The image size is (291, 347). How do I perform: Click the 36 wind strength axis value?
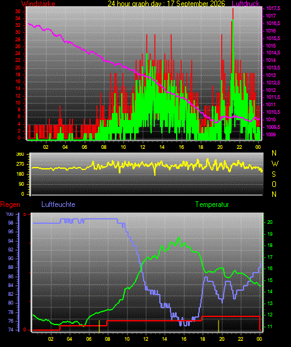click(17, 11)
